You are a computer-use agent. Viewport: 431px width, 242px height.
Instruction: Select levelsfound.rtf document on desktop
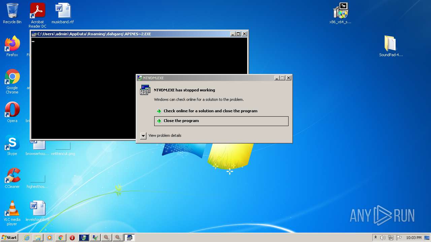pyautogui.click(x=37, y=211)
